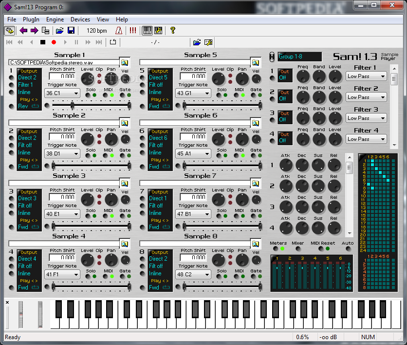Screen dimensions: 407x345
Task: Click the MIDI keyboard settings icon in toolbar
Action: pos(158,31)
